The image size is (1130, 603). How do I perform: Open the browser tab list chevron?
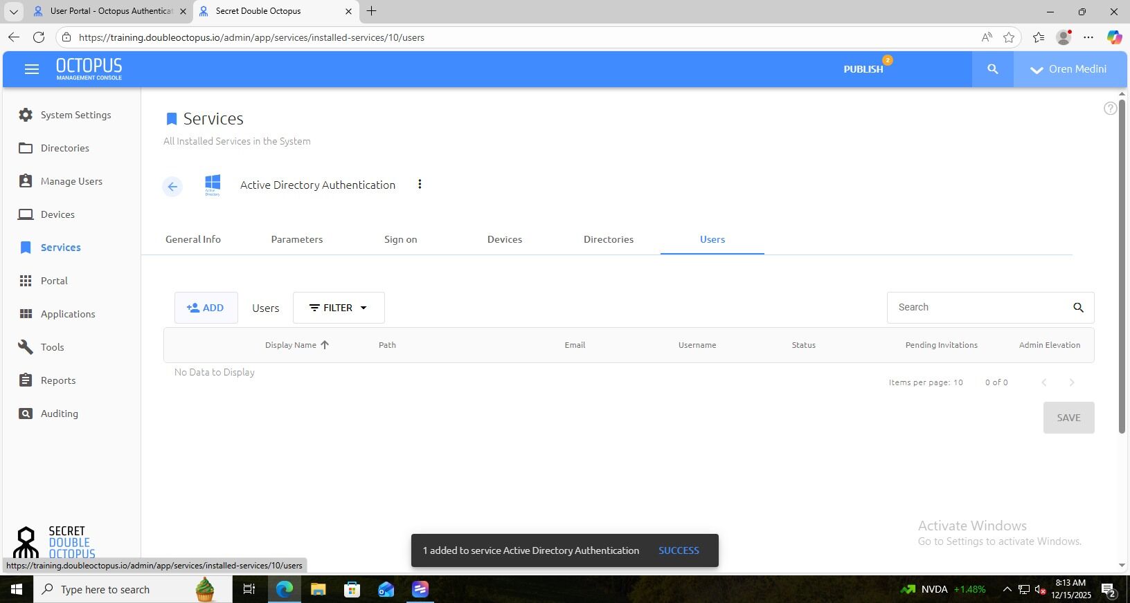tap(13, 11)
